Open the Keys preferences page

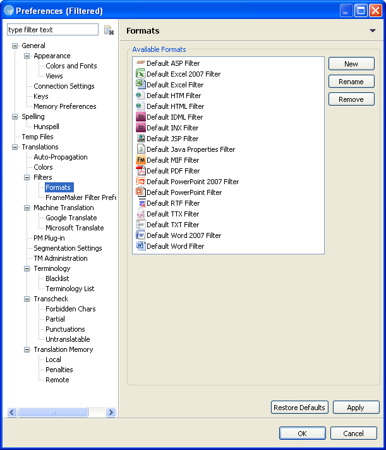click(41, 96)
